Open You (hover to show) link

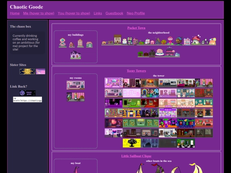(x=74, y=13)
